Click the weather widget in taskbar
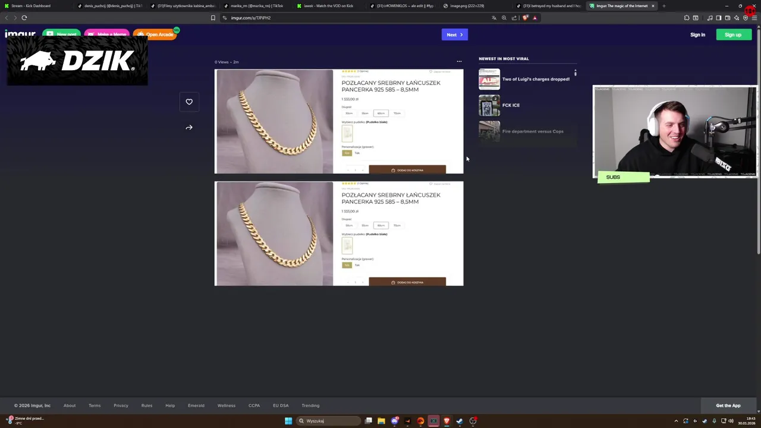This screenshot has height=428, width=761. pyautogui.click(x=25, y=420)
